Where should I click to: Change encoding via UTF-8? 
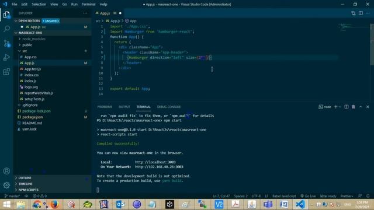click(x=256, y=196)
